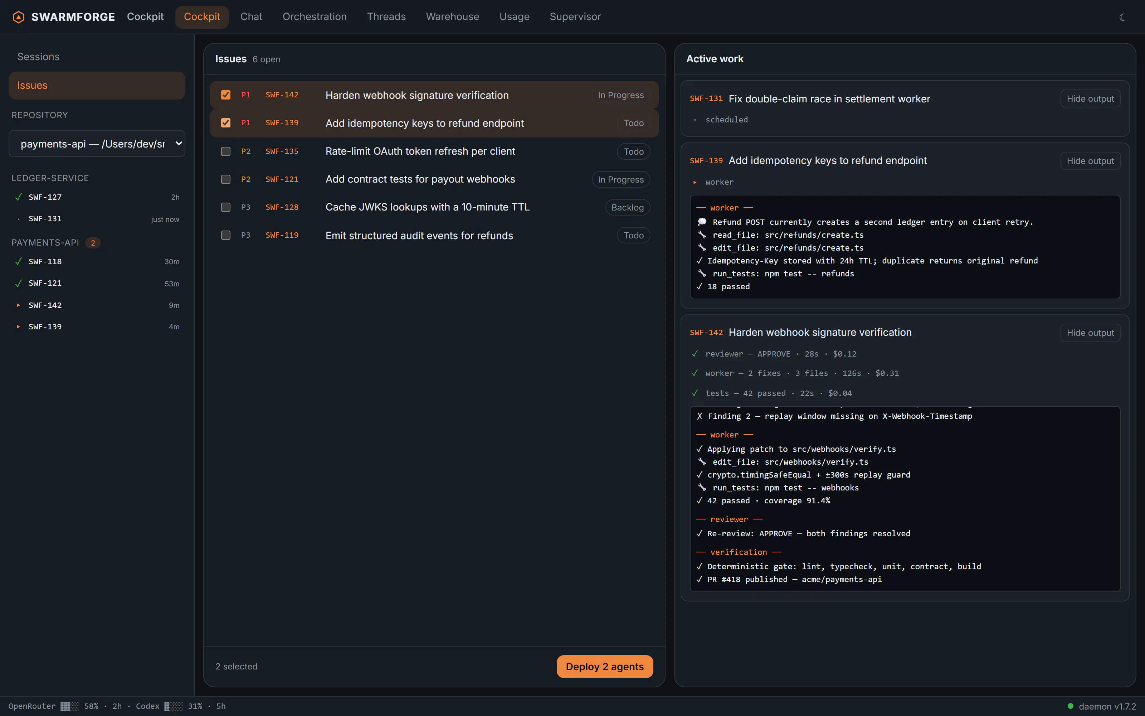The width and height of the screenshot is (1145, 716).
Task: Select Sessions in the sidebar
Action: coord(97,57)
